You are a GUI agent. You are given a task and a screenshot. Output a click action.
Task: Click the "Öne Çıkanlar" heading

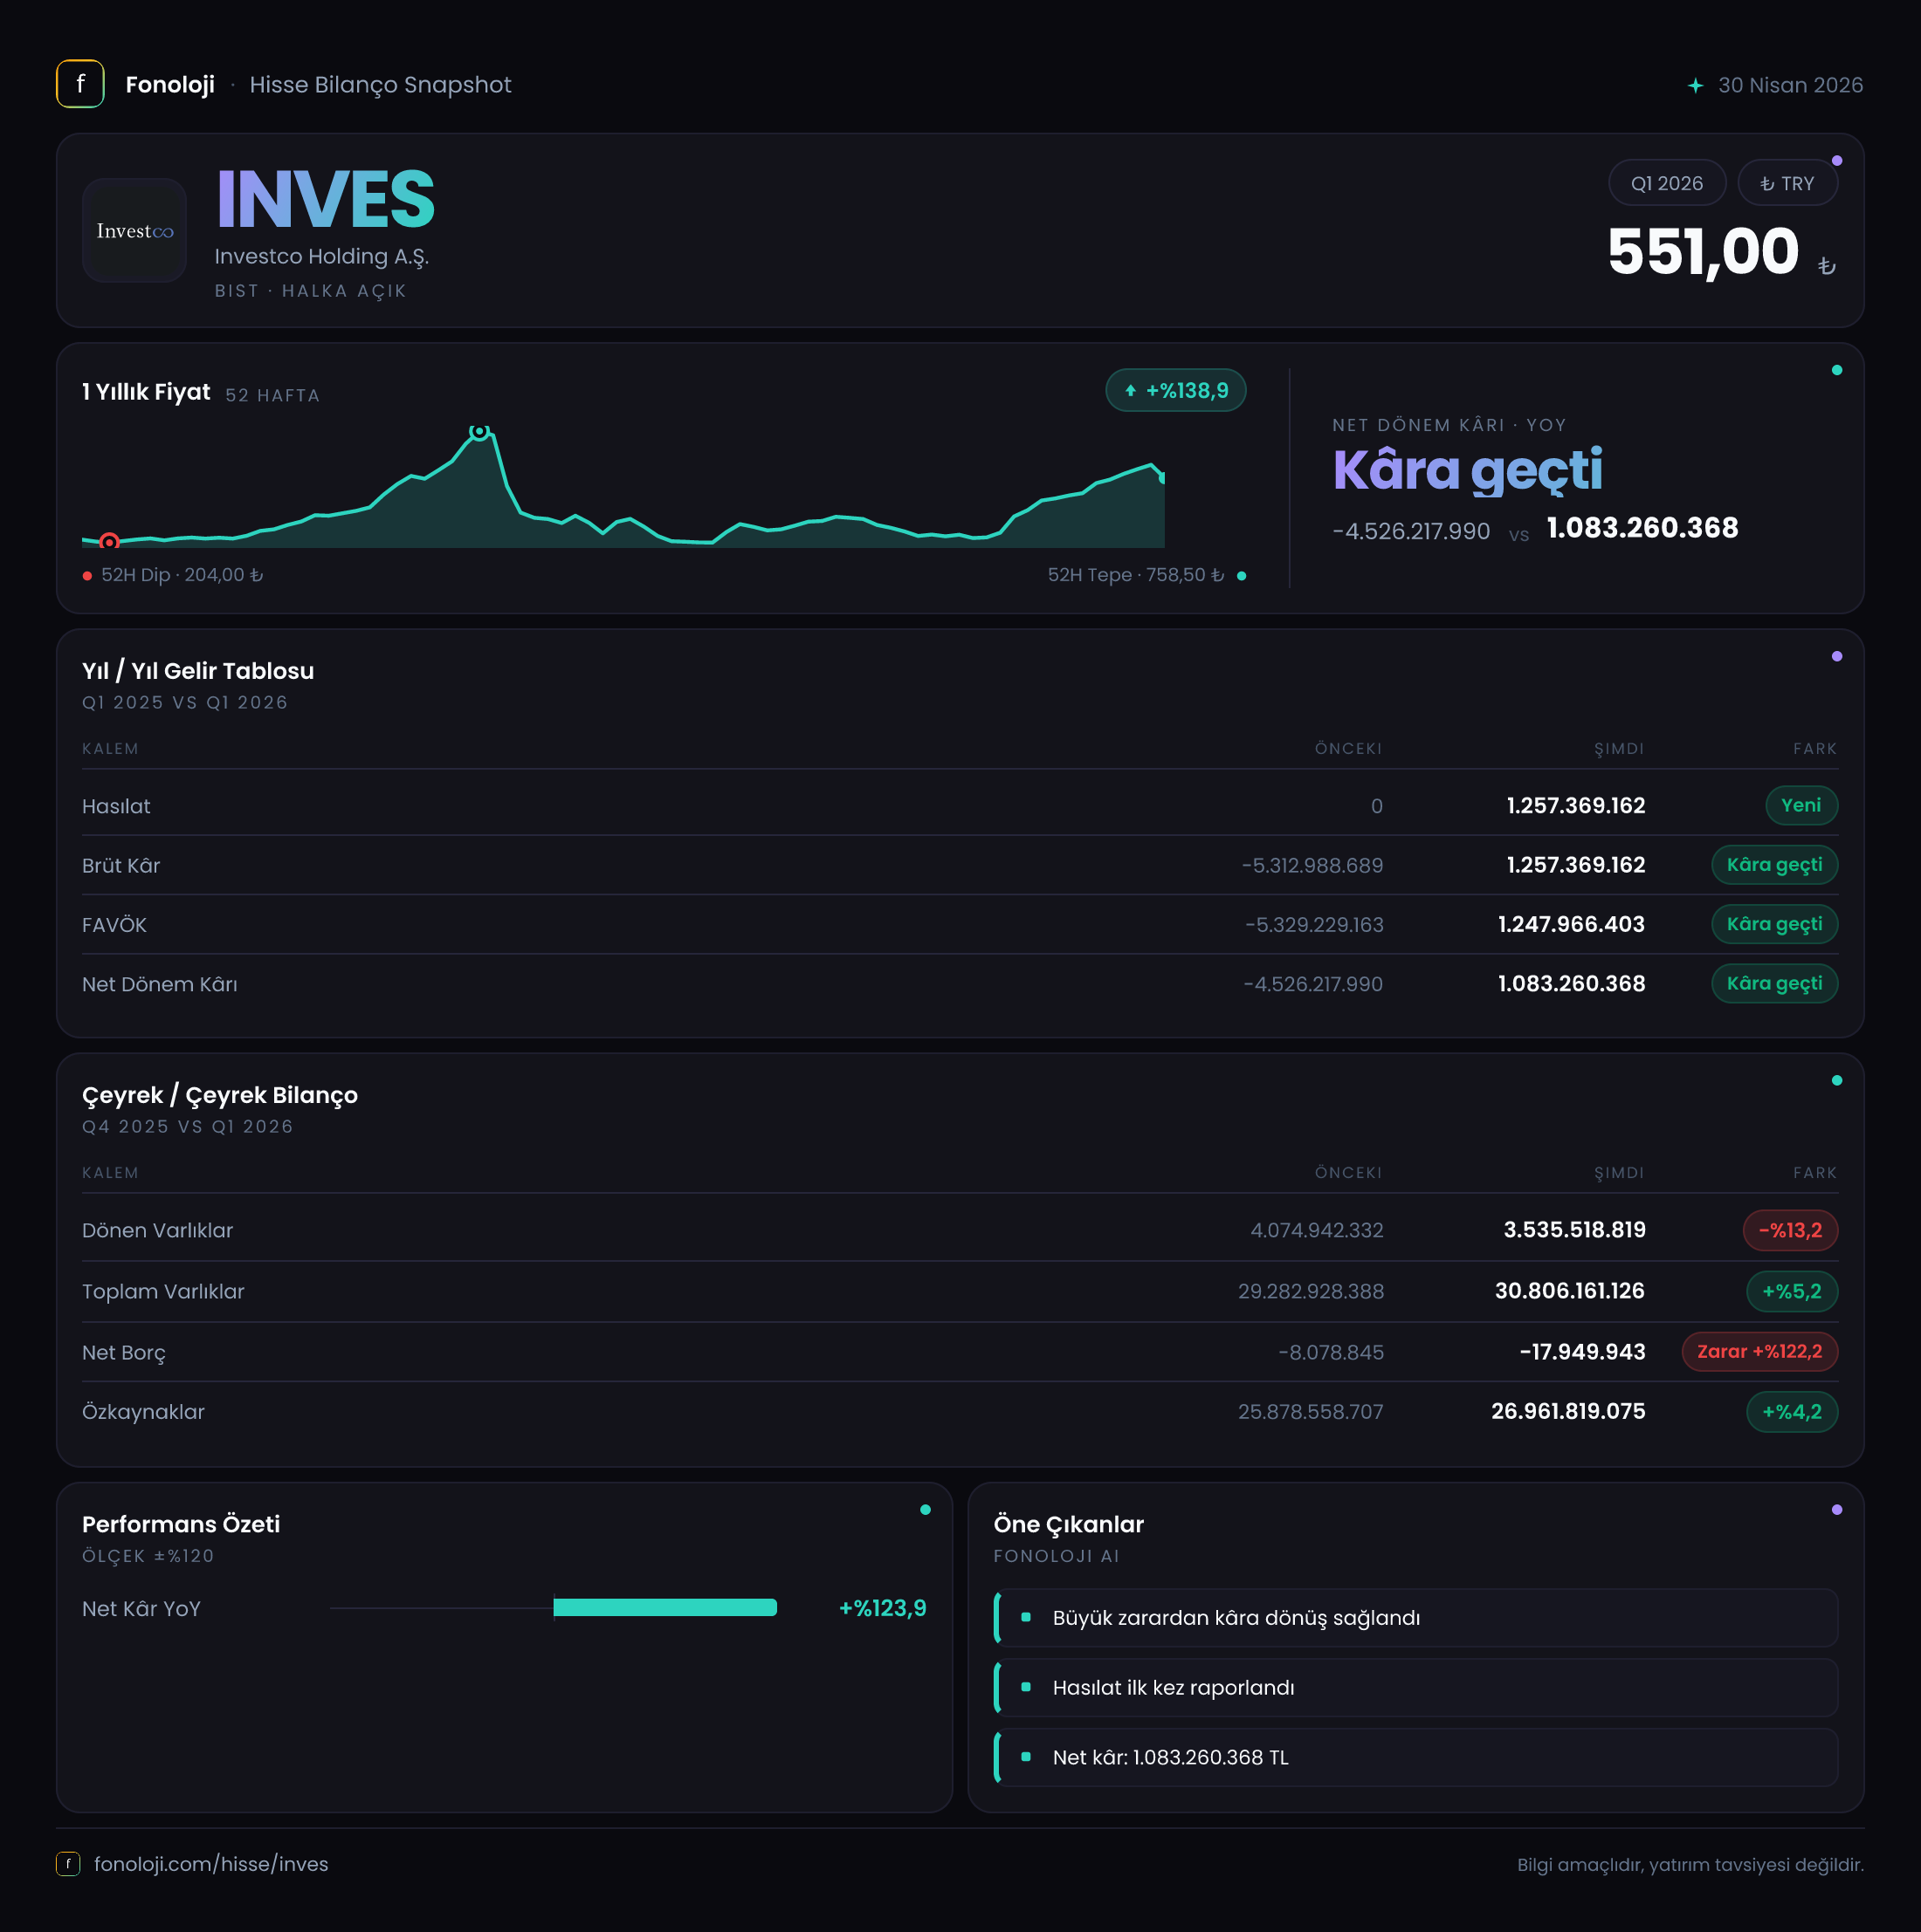click(1068, 1525)
